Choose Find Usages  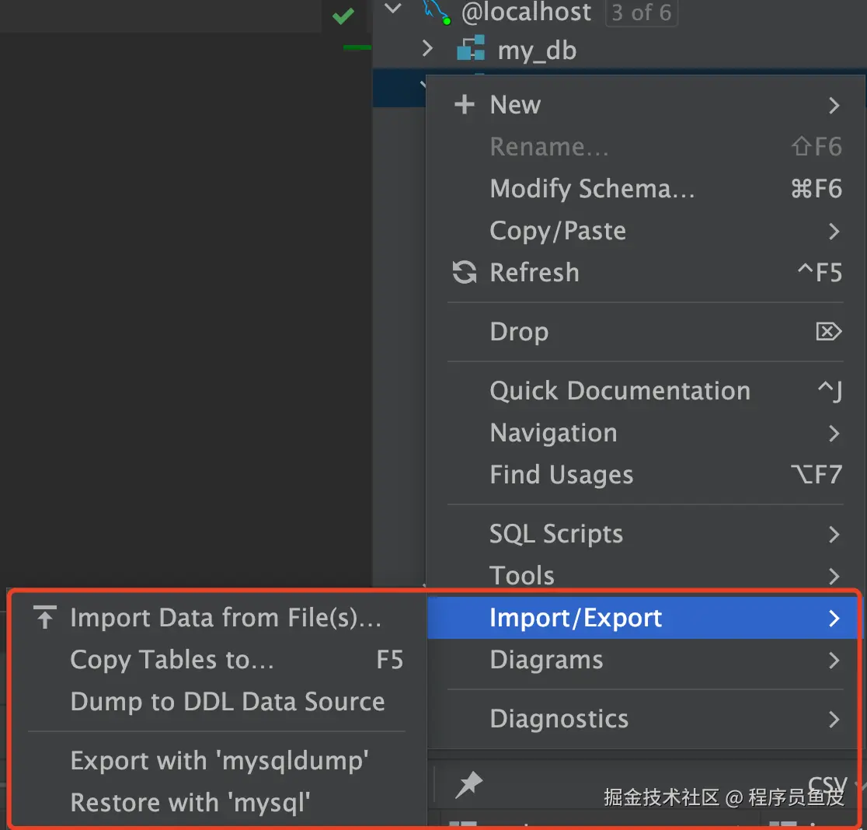pyautogui.click(x=561, y=475)
